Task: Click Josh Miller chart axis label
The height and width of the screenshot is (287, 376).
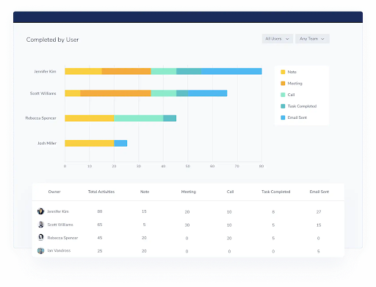Action: click(47, 143)
